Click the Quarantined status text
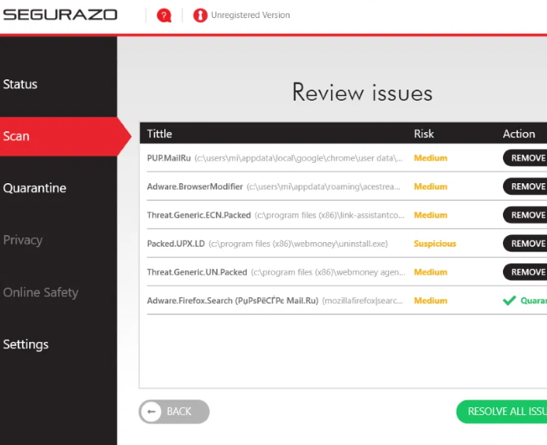This screenshot has width=547, height=445. 534,300
